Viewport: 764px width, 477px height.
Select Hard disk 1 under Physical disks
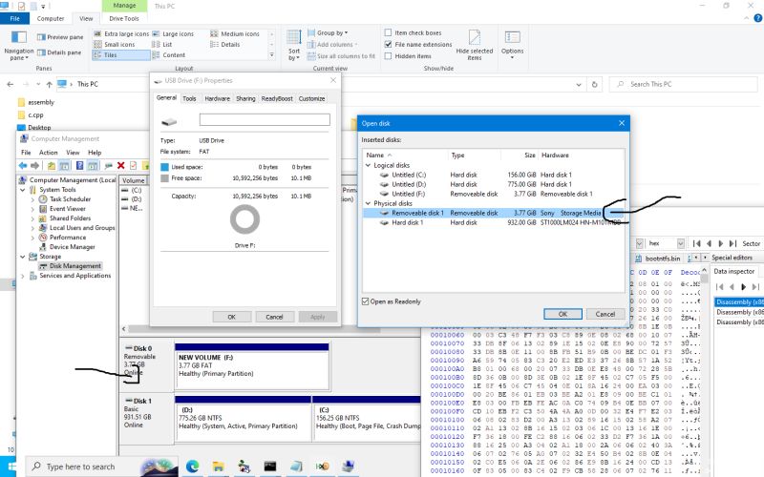492,222
